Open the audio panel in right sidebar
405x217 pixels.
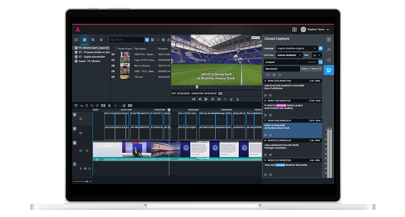pos(329,60)
